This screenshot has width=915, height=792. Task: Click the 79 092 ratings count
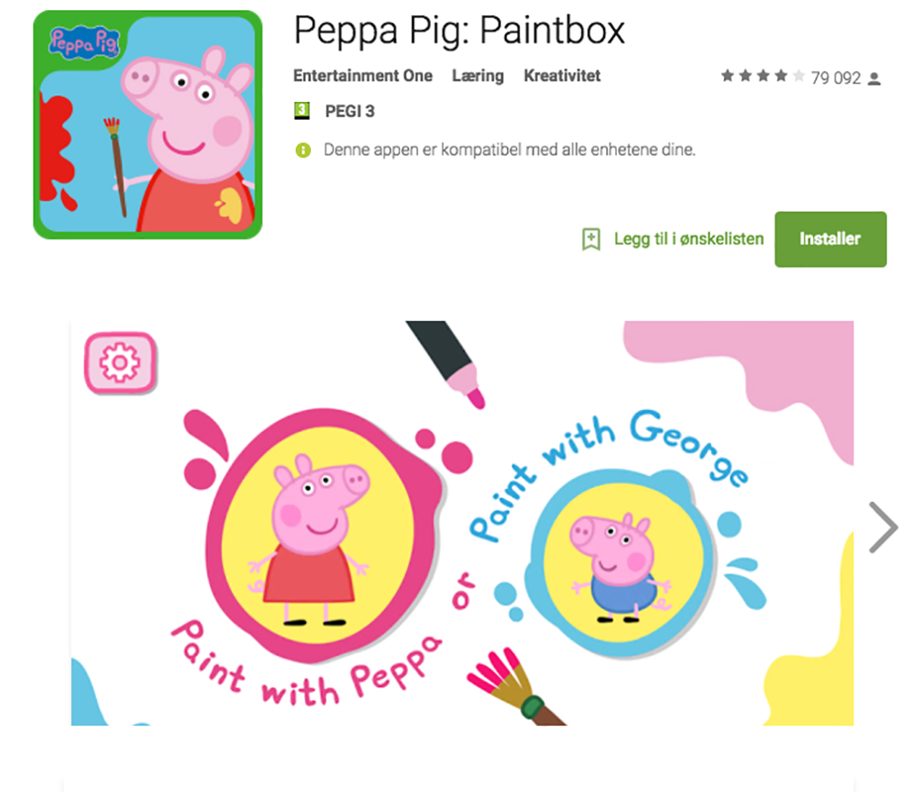click(835, 78)
